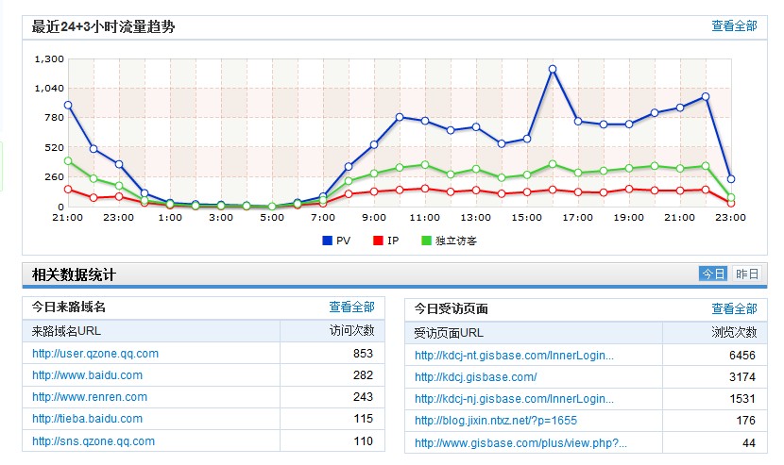The height and width of the screenshot is (465, 784).
Task: Open the www.gisbase.com plus/view.php link
Action: tap(520, 442)
